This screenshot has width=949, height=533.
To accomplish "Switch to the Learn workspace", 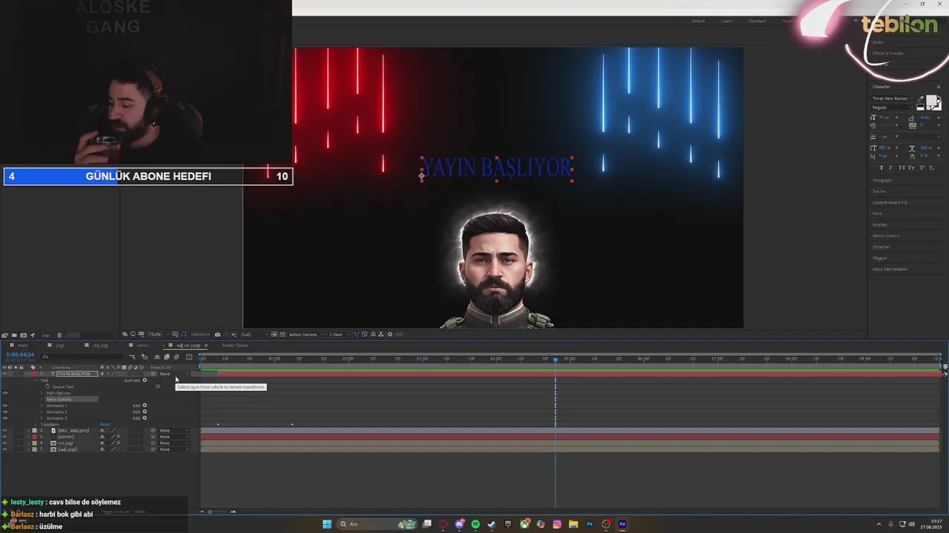I will pyautogui.click(x=727, y=21).
